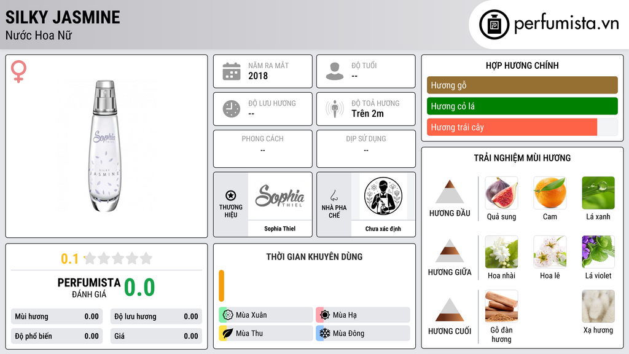Image resolution: width=629 pixels, height=354 pixels.
Task: Click the Độ phổ biến 0.00 score row
Action: click(57, 336)
